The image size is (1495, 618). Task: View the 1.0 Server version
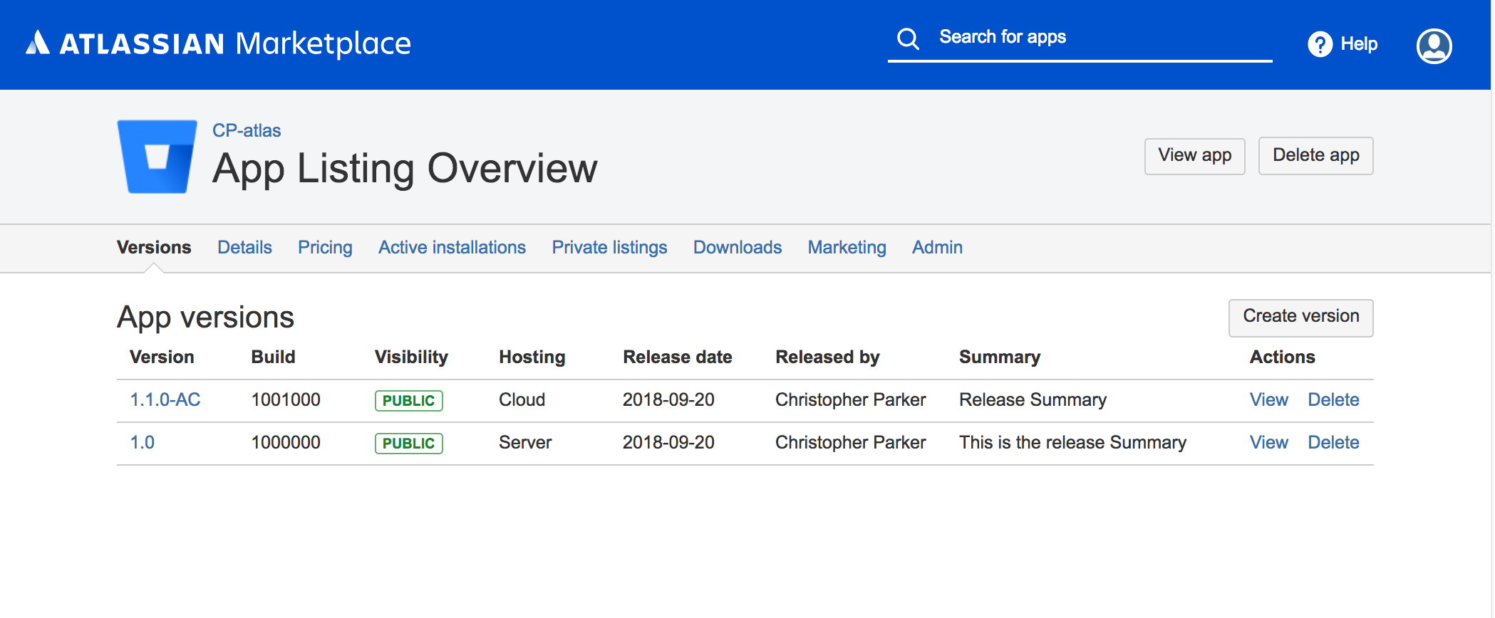(1268, 443)
